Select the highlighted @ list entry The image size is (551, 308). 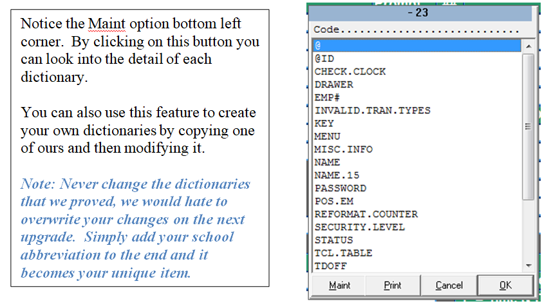[416, 46]
